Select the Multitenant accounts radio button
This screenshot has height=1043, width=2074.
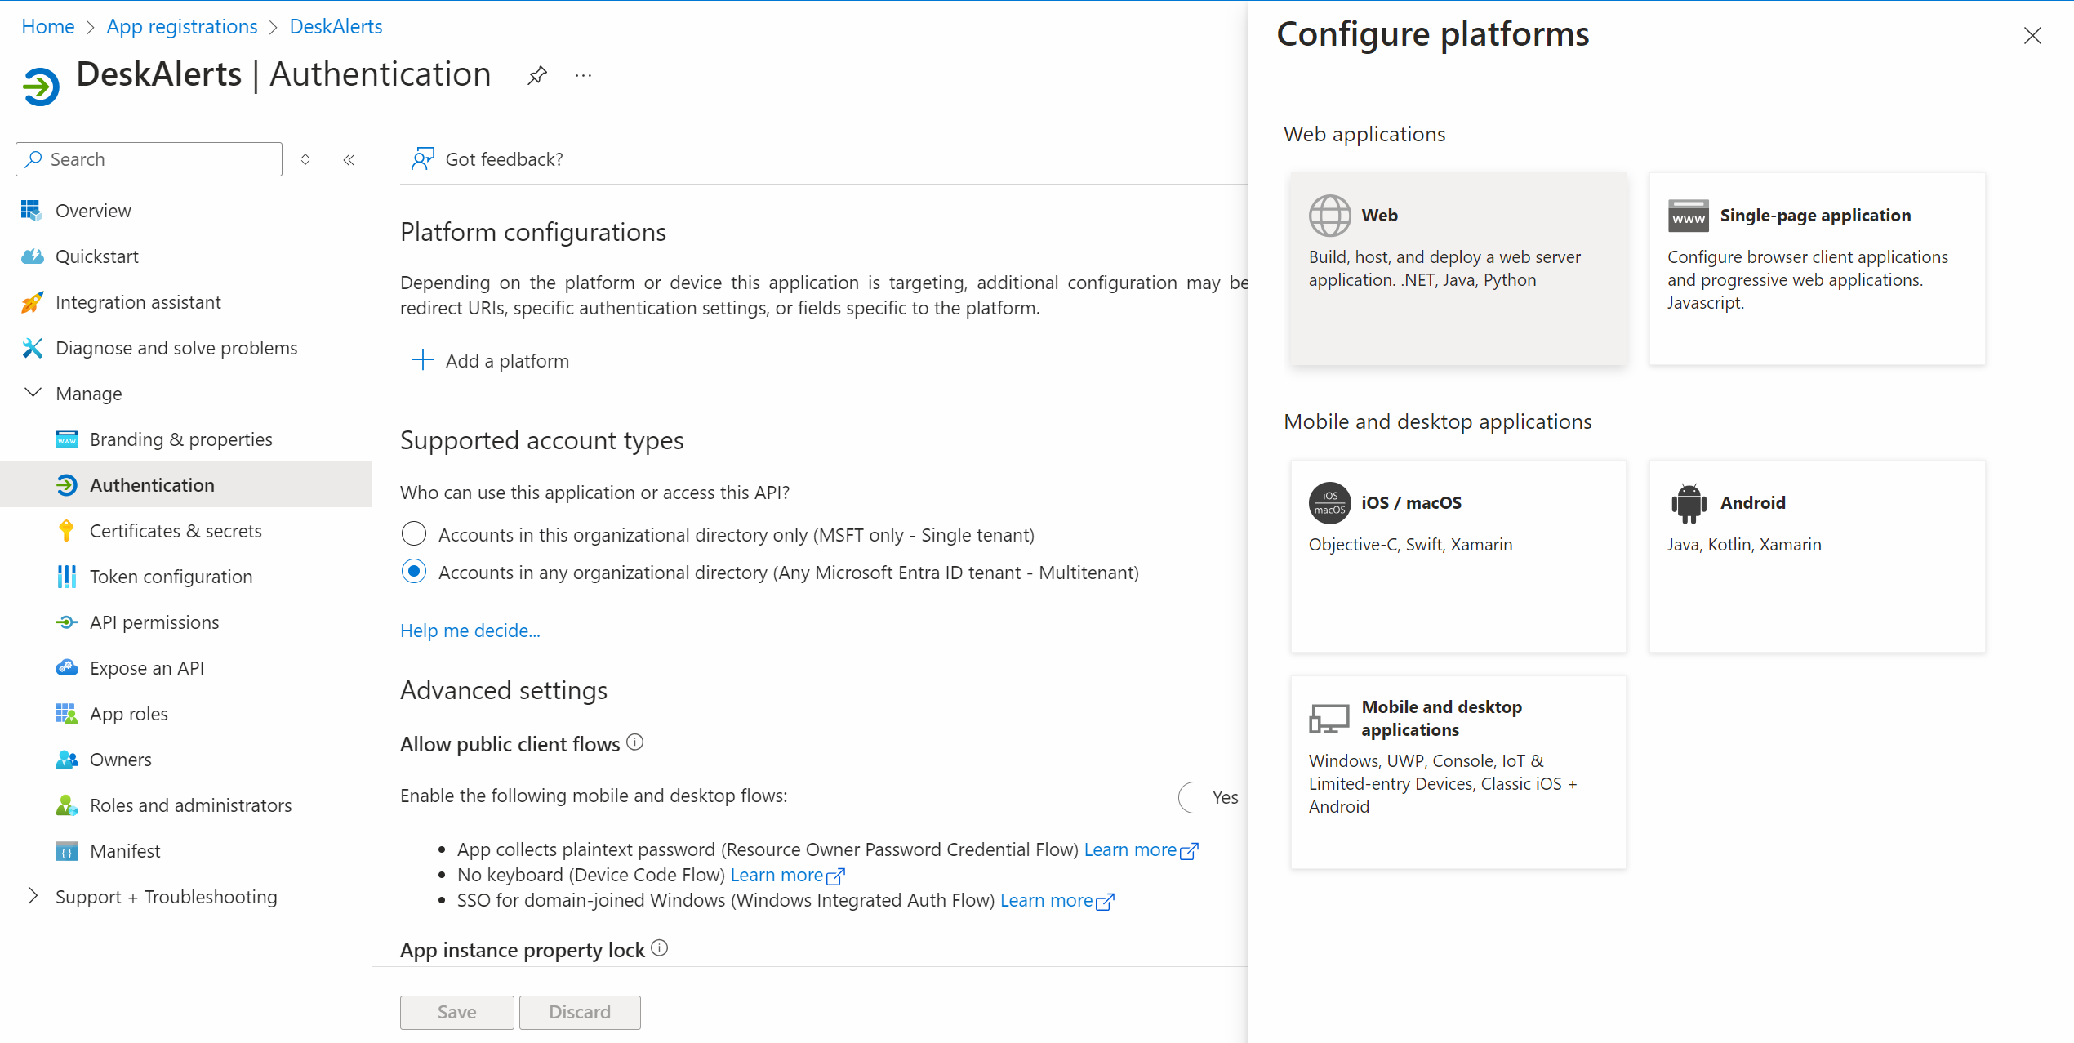(x=414, y=572)
